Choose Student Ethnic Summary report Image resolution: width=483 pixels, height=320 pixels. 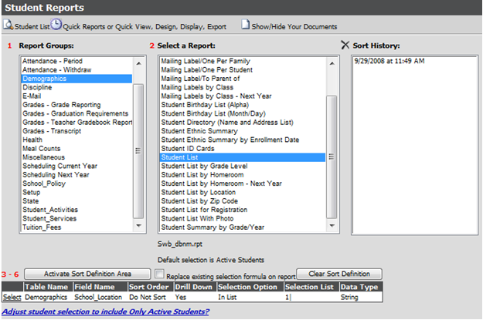tap(243, 131)
